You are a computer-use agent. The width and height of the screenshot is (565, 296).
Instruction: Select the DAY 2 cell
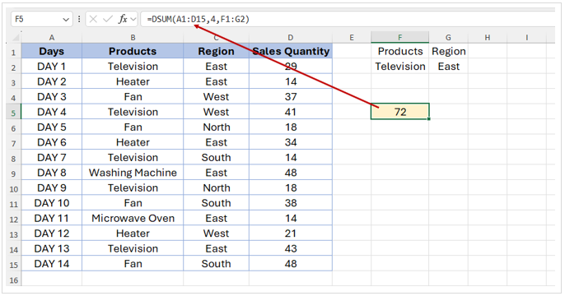[52, 81]
